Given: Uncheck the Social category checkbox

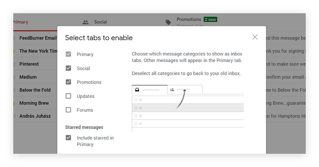Looking at the screenshot, I should point(68,68).
